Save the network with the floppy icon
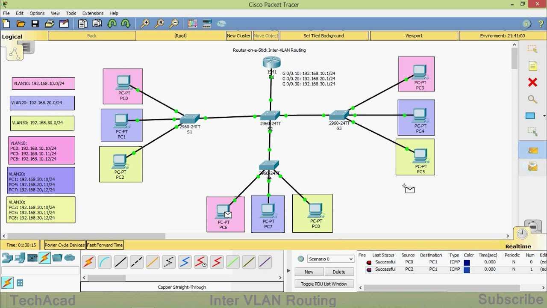 coord(35,24)
